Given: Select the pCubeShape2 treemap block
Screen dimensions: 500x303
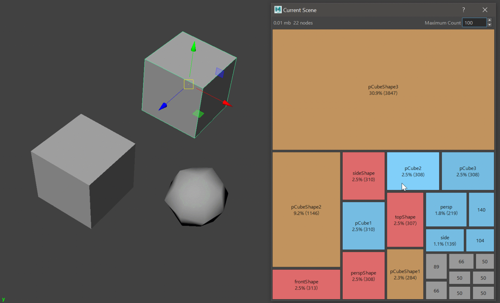Looking at the screenshot, I should point(306,210).
